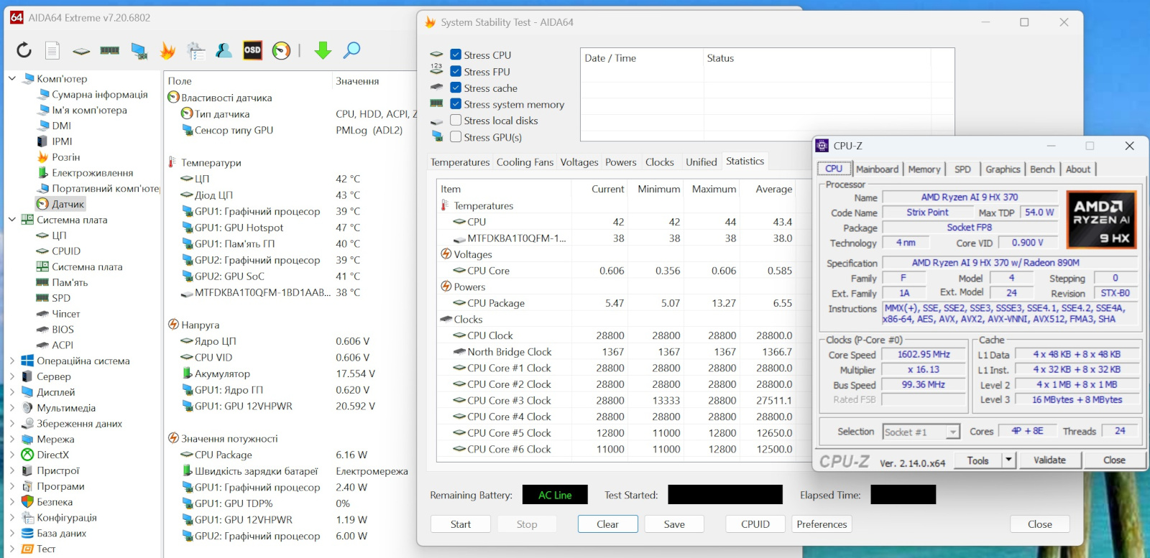Click Save button in Stability Test

[674, 524]
